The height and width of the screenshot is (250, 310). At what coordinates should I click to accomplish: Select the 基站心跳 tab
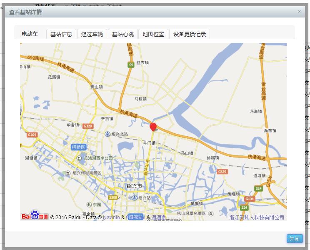tap(123, 34)
